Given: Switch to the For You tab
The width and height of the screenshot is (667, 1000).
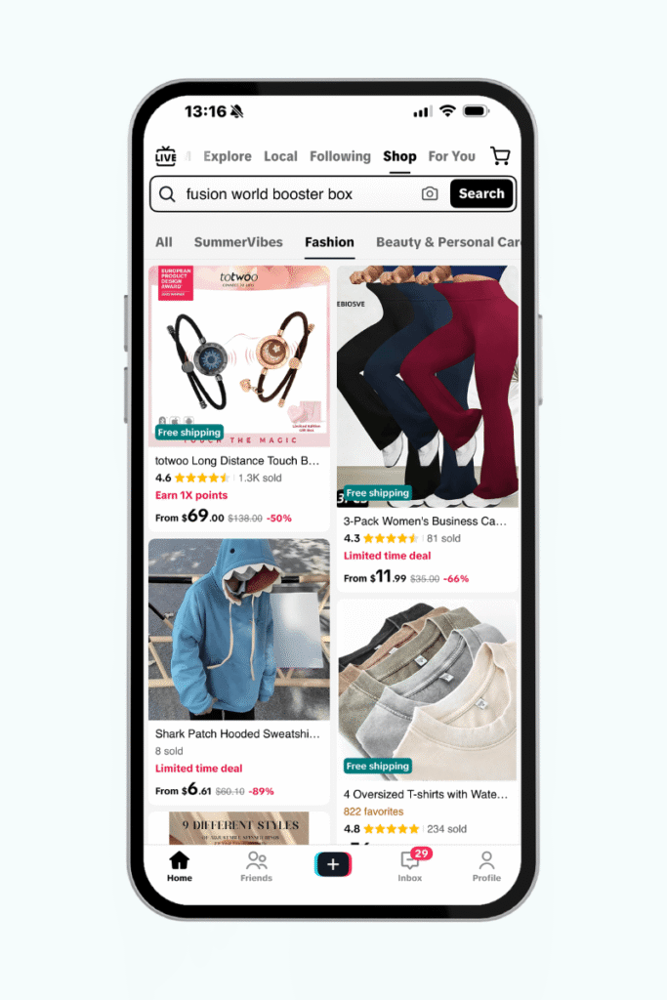Looking at the screenshot, I should pyautogui.click(x=451, y=156).
